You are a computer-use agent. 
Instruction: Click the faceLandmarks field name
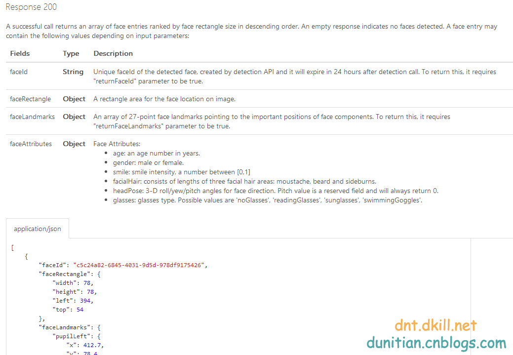(x=33, y=117)
